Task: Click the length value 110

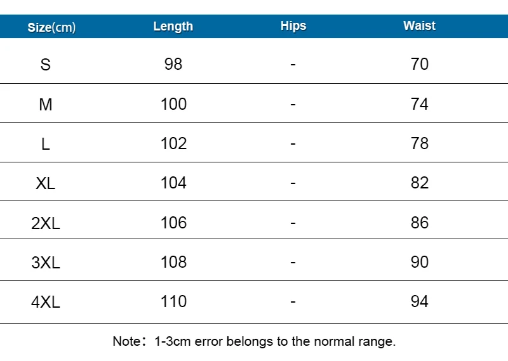Action: point(173,301)
